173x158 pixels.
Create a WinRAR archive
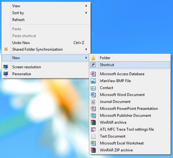pos(130,122)
